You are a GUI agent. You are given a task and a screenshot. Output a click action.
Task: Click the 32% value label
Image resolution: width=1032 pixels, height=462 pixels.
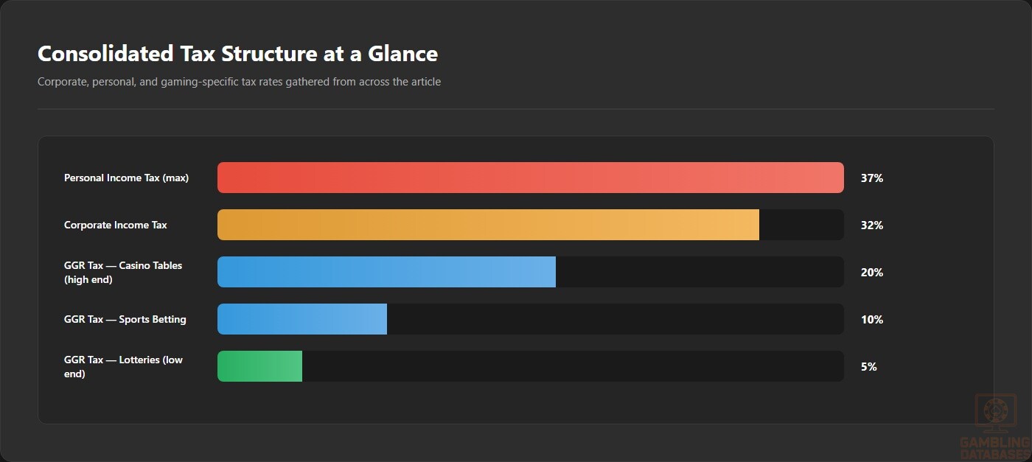(872, 225)
